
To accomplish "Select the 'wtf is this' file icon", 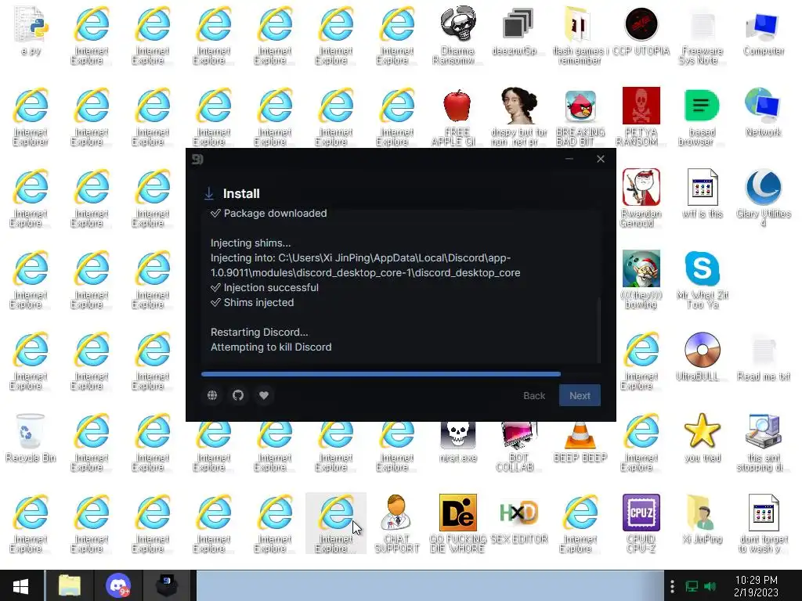I will pyautogui.click(x=702, y=194).
